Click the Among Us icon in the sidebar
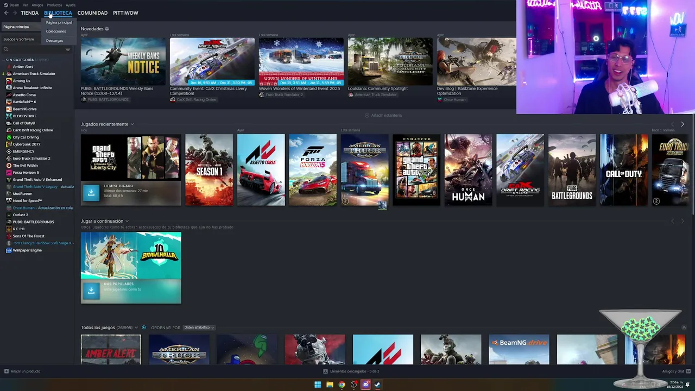Viewport: 695px width, 391px height. 9,81
